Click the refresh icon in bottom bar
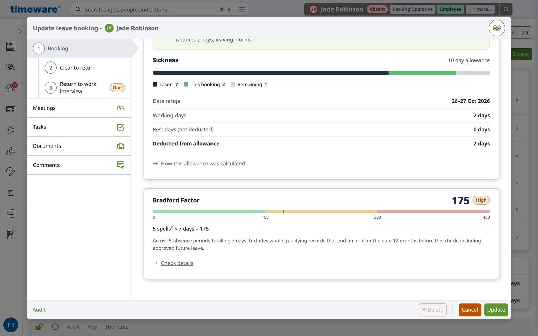Screen dimensions: 538x336 [x=55, y=327]
